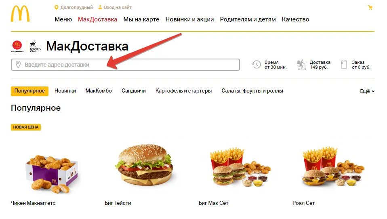387x219 pixels.
Task: Click the order bag icon next to Заказ
Action: point(344,65)
